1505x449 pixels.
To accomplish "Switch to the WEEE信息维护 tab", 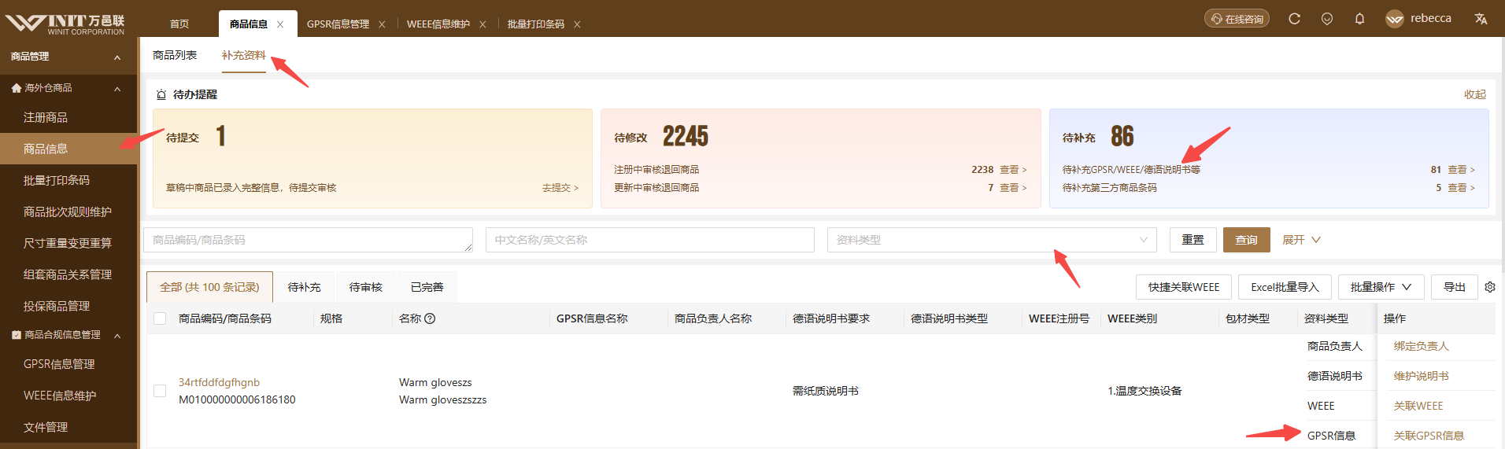I will (x=438, y=24).
